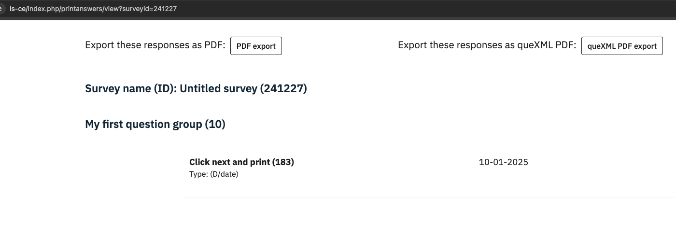Viewport: 676px width, 238px height.
Task: Click the date answer 10-01-2025
Action: click(503, 162)
